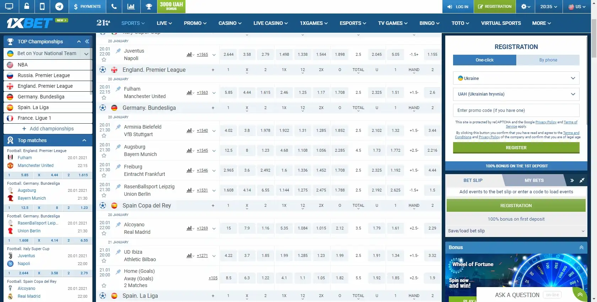Open the Telegram channel icon
The width and height of the screenshot is (597, 302).
point(59,6)
